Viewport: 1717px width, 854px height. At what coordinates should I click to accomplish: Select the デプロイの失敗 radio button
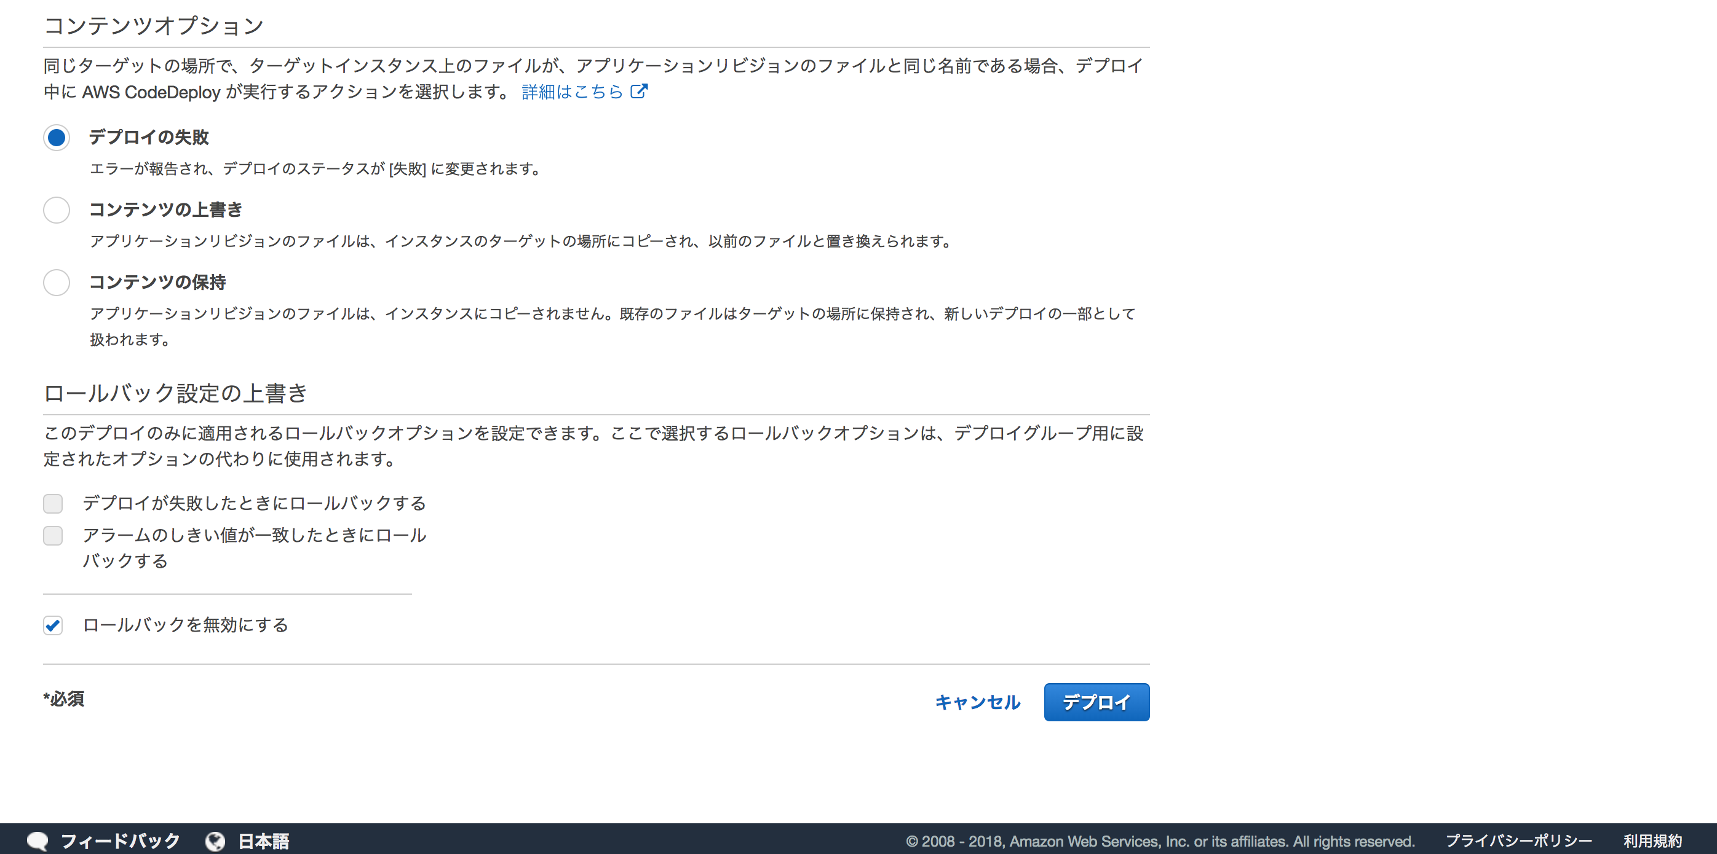coord(57,137)
